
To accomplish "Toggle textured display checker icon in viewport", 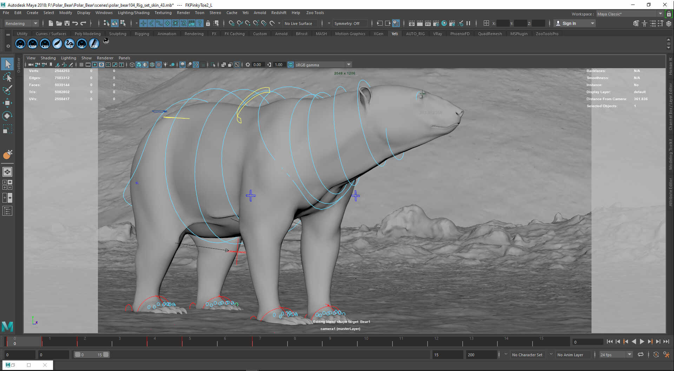I will (x=159, y=65).
